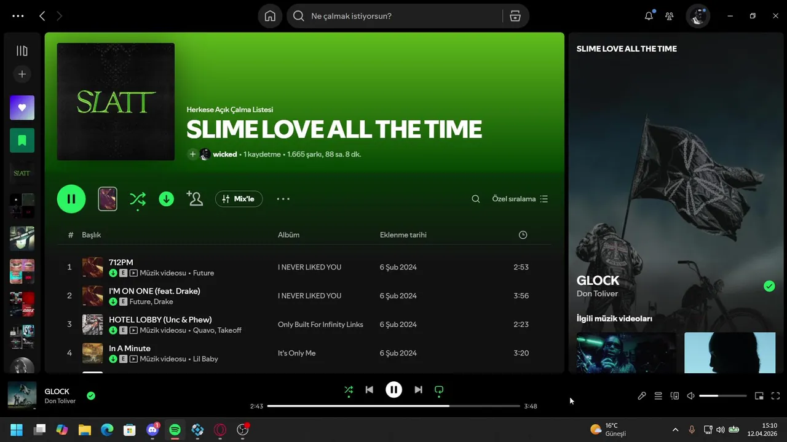Screen dimensions: 787x442
Task: Open the Home page
Action: click(270, 16)
